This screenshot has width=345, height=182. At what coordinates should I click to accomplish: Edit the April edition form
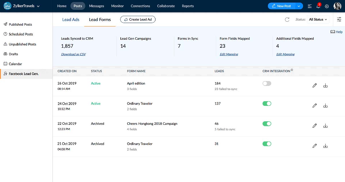pos(315,85)
